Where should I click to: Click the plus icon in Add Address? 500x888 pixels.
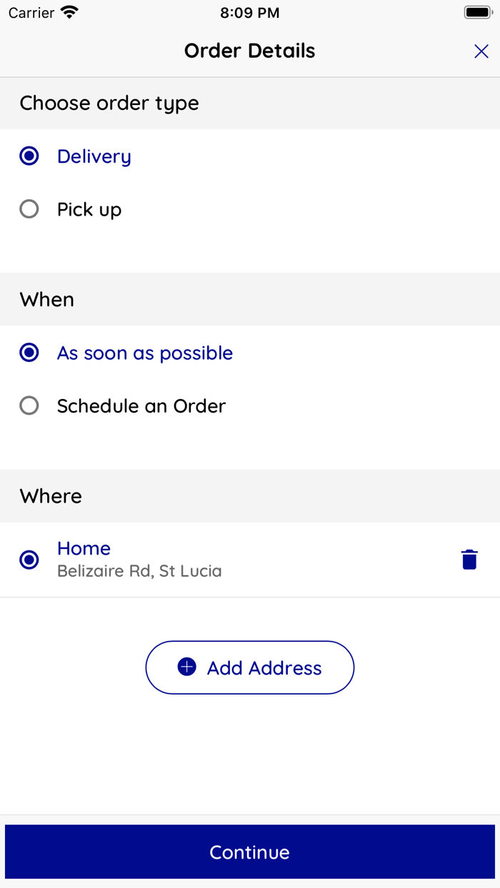(x=186, y=667)
